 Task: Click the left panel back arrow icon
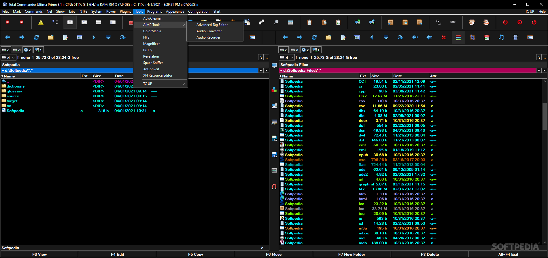[x=7, y=37]
